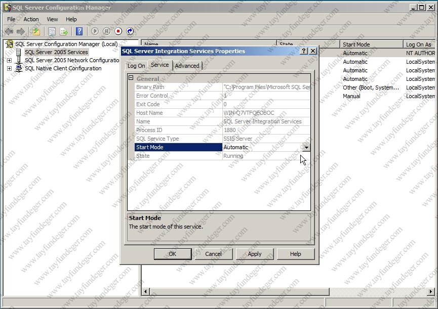Click the Properties toolbar icon
438x309 pixels.
tap(52, 31)
